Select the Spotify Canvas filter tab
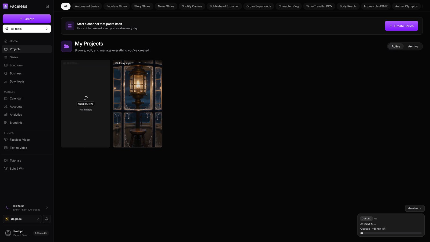Viewport: 430px width, 242px height. click(192, 6)
